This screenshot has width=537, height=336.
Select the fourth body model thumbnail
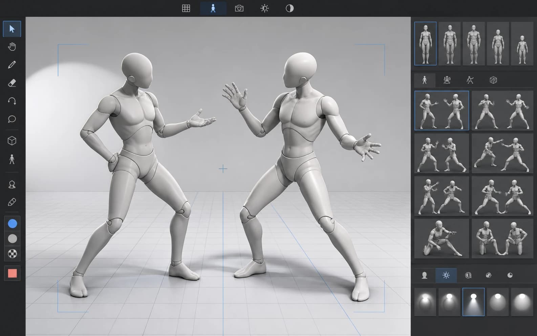pos(498,44)
